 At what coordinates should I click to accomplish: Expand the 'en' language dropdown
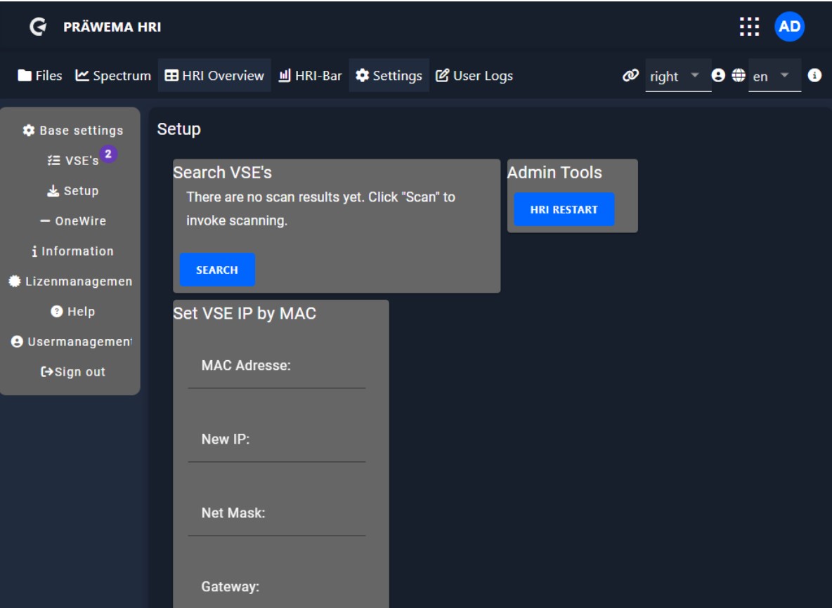[x=773, y=76]
